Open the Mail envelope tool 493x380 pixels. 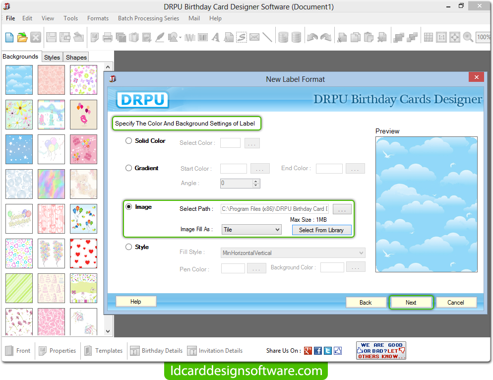coord(254,37)
